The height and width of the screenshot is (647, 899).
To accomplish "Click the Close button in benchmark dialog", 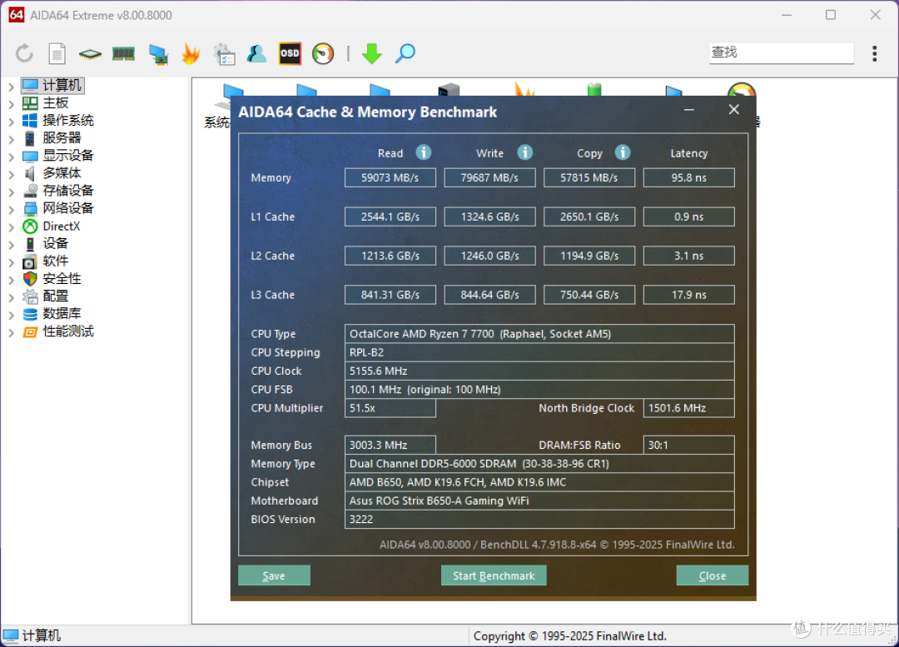I will point(712,575).
